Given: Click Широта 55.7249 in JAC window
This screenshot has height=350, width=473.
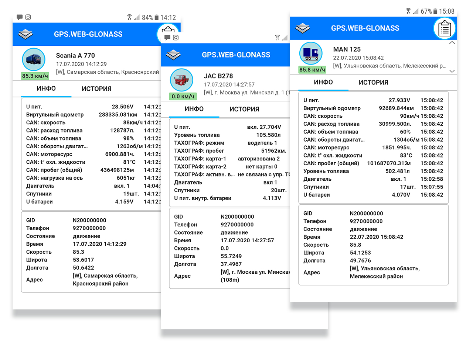Looking at the screenshot, I should (x=208, y=256).
